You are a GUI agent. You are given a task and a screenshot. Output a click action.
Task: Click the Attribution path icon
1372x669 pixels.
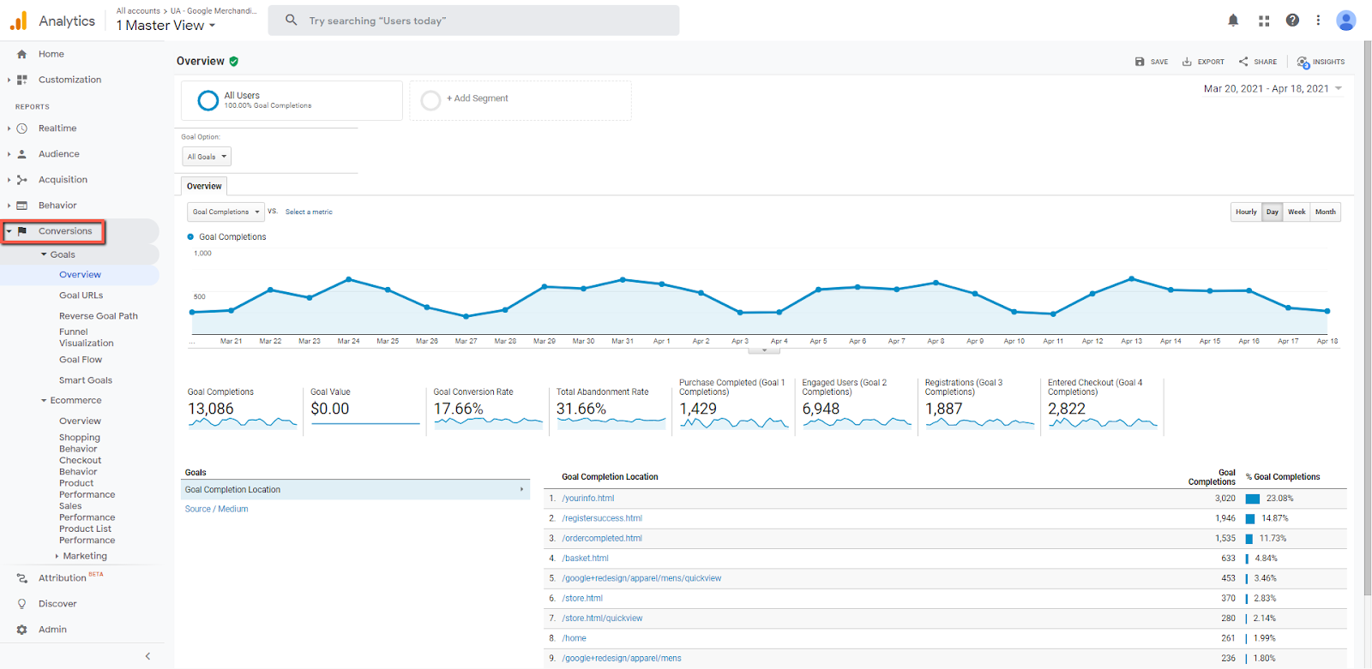21,578
